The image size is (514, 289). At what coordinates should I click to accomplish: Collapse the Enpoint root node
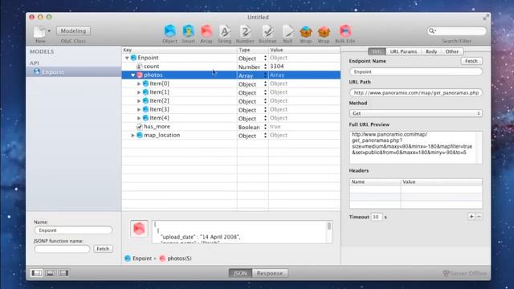pyautogui.click(x=127, y=58)
